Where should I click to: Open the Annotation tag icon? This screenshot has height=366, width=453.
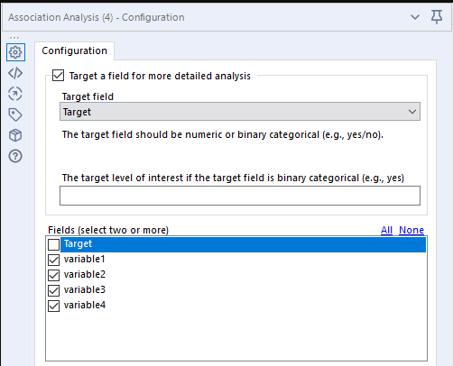pos(15,114)
